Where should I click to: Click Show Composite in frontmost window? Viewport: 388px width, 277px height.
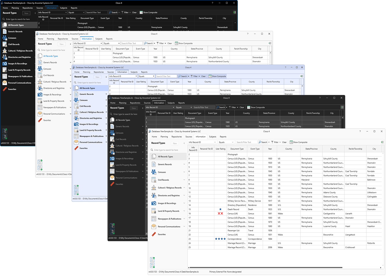pyautogui.click(x=298, y=142)
